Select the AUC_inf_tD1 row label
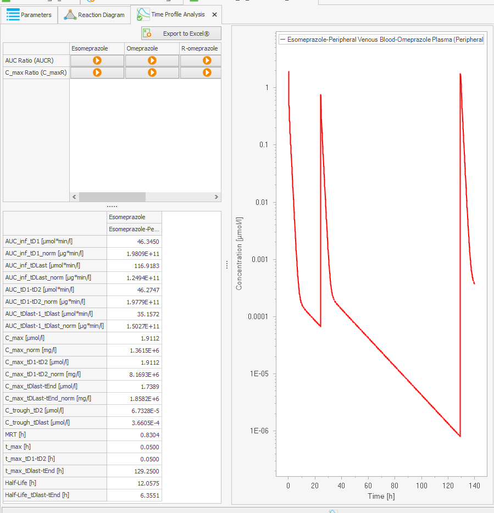The height and width of the screenshot is (513, 494). (x=54, y=242)
